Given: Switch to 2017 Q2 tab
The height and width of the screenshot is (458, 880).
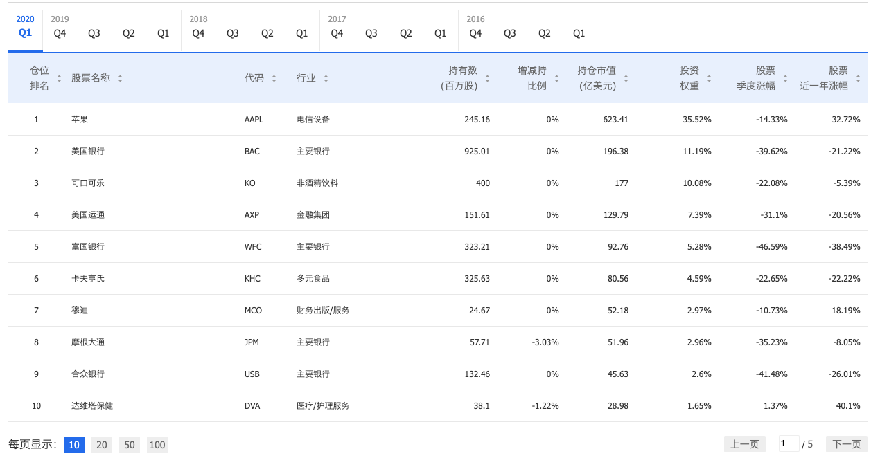Looking at the screenshot, I should coord(406,33).
